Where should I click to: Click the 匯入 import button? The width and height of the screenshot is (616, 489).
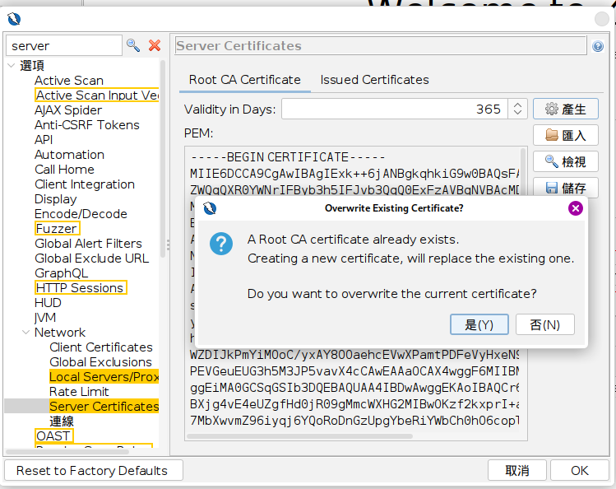coord(565,135)
